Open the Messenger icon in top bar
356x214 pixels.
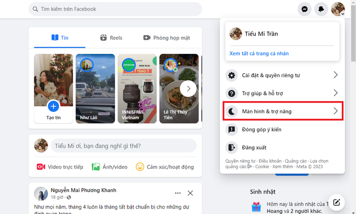point(304,9)
